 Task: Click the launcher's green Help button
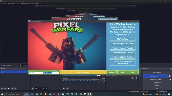122,72
